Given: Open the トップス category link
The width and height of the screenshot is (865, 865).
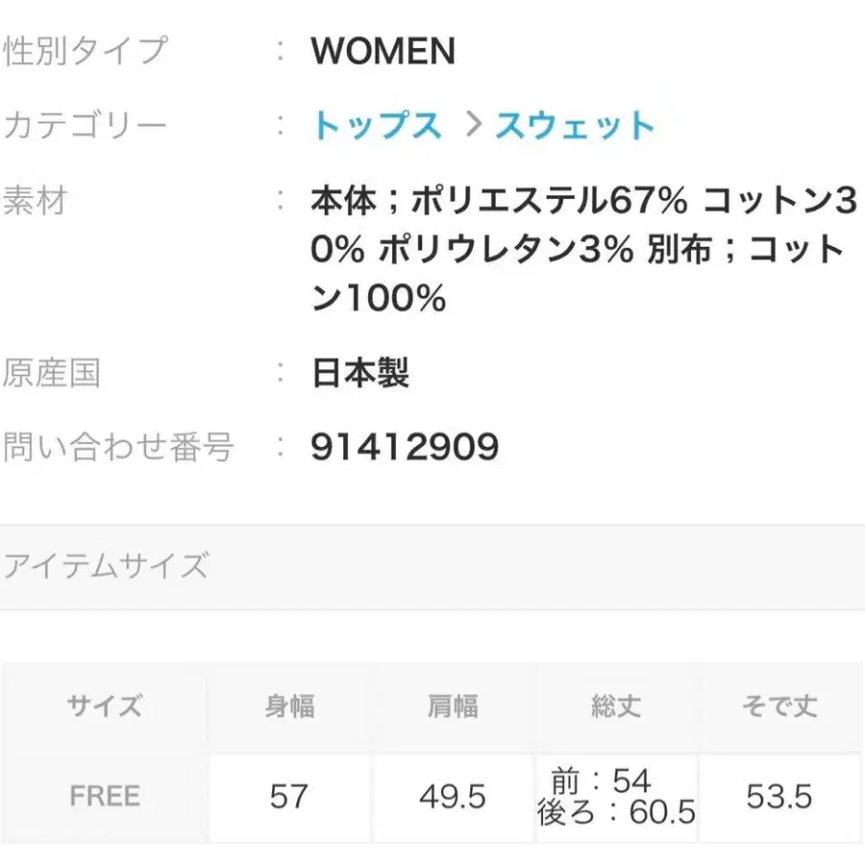Looking at the screenshot, I should [x=376, y=126].
